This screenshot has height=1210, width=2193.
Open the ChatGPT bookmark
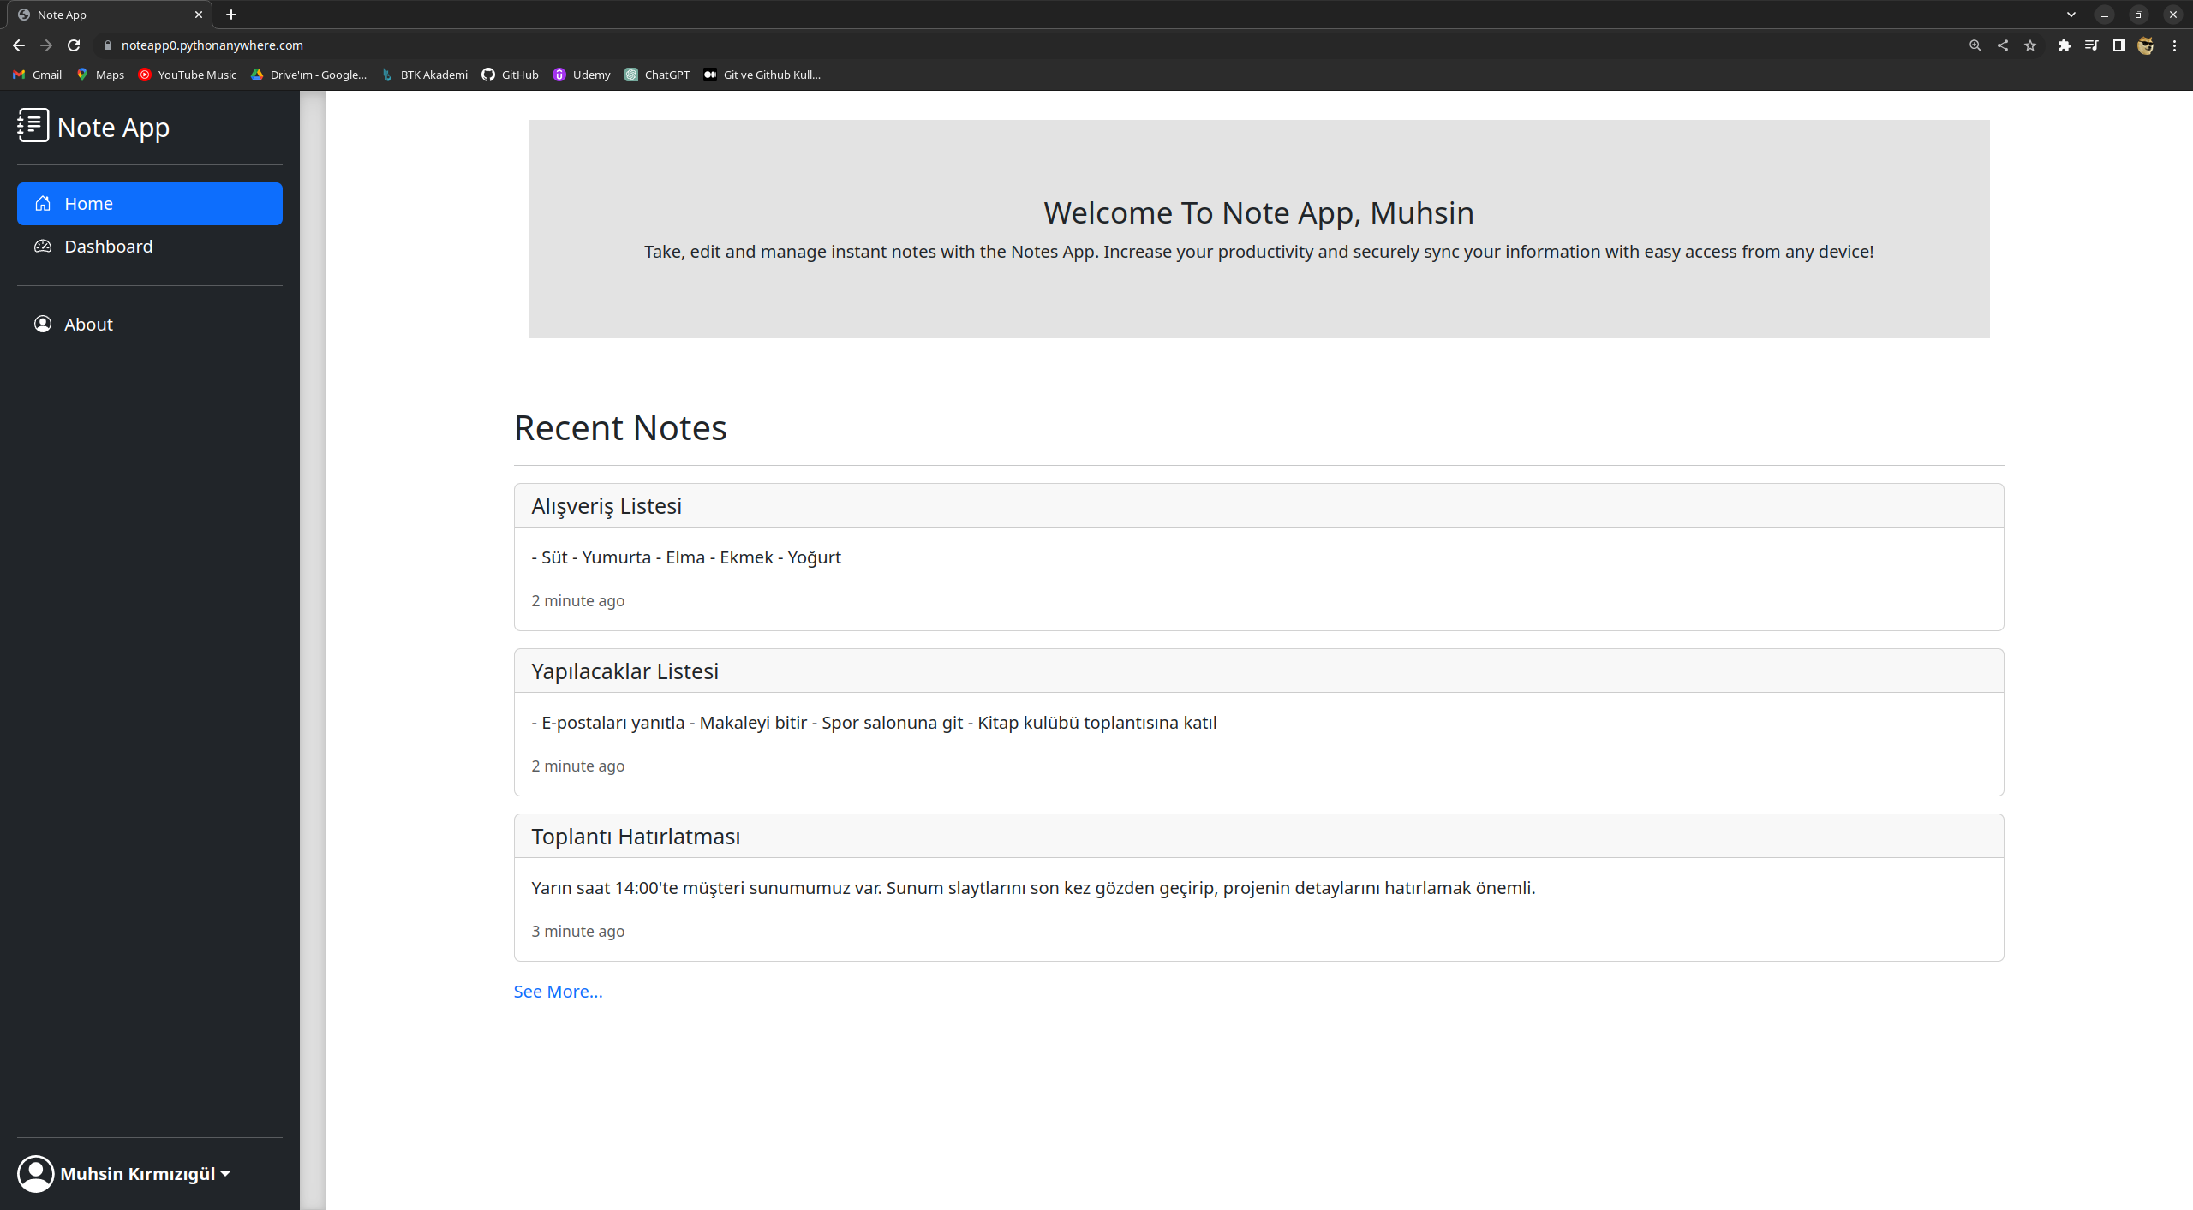pos(656,75)
